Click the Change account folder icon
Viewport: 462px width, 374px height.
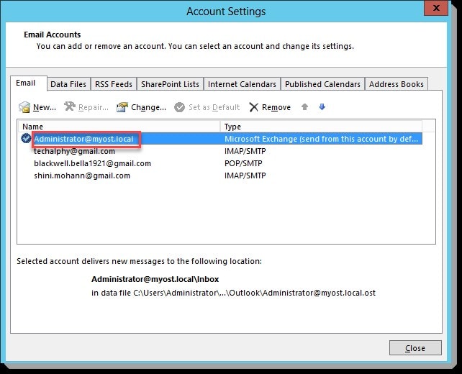(x=122, y=107)
